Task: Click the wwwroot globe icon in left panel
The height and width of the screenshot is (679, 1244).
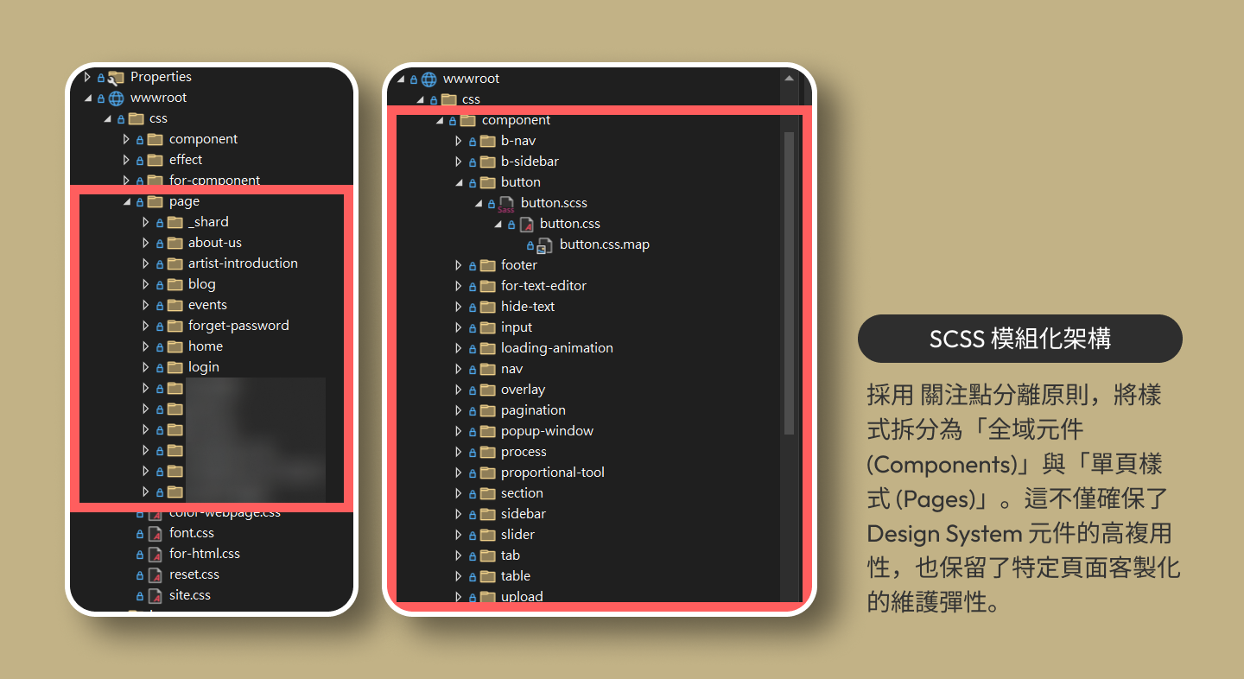Action: coord(117,98)
